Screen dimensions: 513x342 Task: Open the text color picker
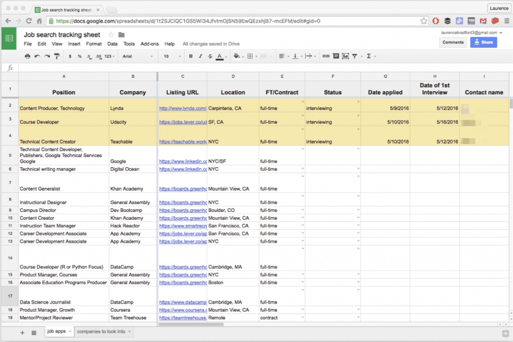219,56
